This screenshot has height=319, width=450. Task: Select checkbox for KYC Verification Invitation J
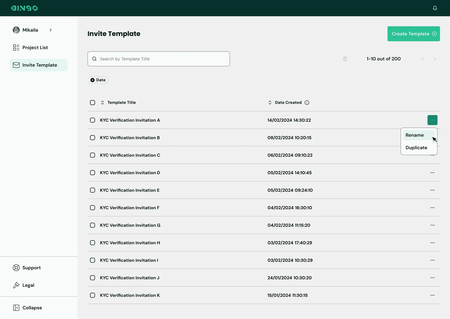pyautogui.click(x=93, y=278)
